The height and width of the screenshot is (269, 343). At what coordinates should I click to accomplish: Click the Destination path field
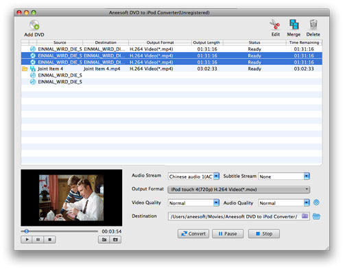pos(239,216)
